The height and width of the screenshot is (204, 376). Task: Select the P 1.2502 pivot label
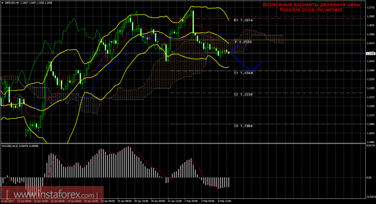tap(243, 42)
